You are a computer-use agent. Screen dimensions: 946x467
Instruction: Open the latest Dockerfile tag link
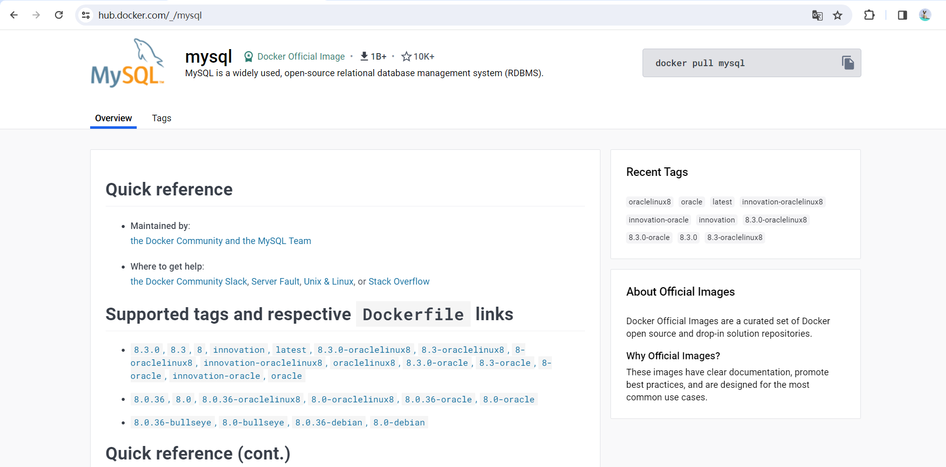click(x=291, y=350)
